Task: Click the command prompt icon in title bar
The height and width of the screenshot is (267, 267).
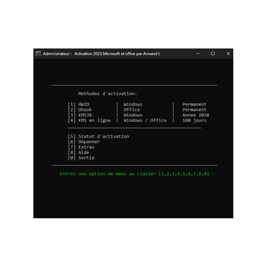Action: pyautogui.click(x=38, y=54)
